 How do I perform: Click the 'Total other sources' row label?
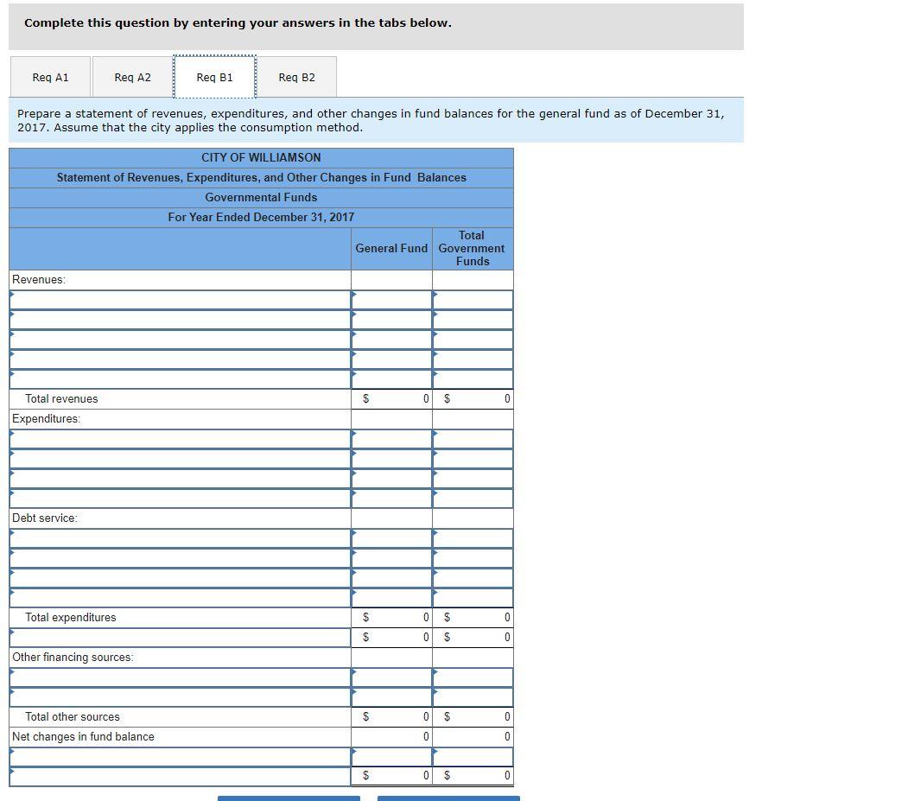tap(73, 717)
